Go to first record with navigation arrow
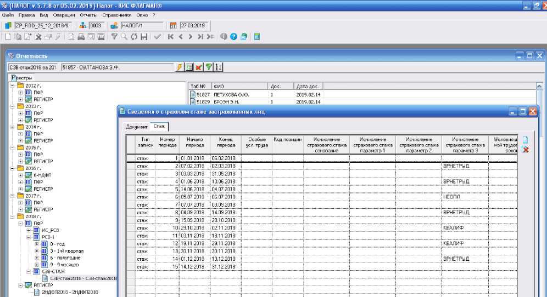This screenshot has height=297, width=547. [171, 37]
